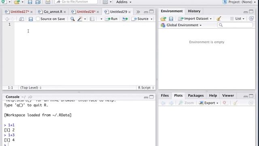Maximize the Environment pane
This screenshot has height=146, width=259.
251,12
